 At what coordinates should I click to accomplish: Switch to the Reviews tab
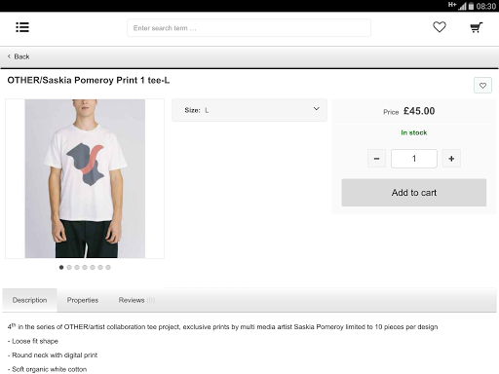136,300
